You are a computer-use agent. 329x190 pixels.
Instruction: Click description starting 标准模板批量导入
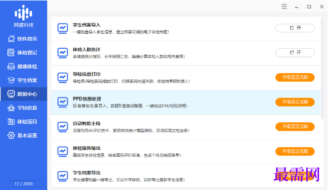click(x=130, y=106)
